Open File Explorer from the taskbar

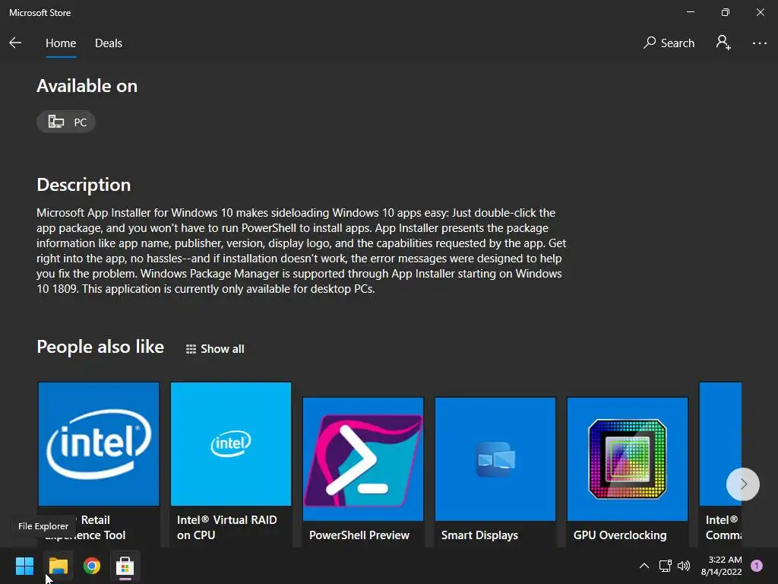(58, 566)
